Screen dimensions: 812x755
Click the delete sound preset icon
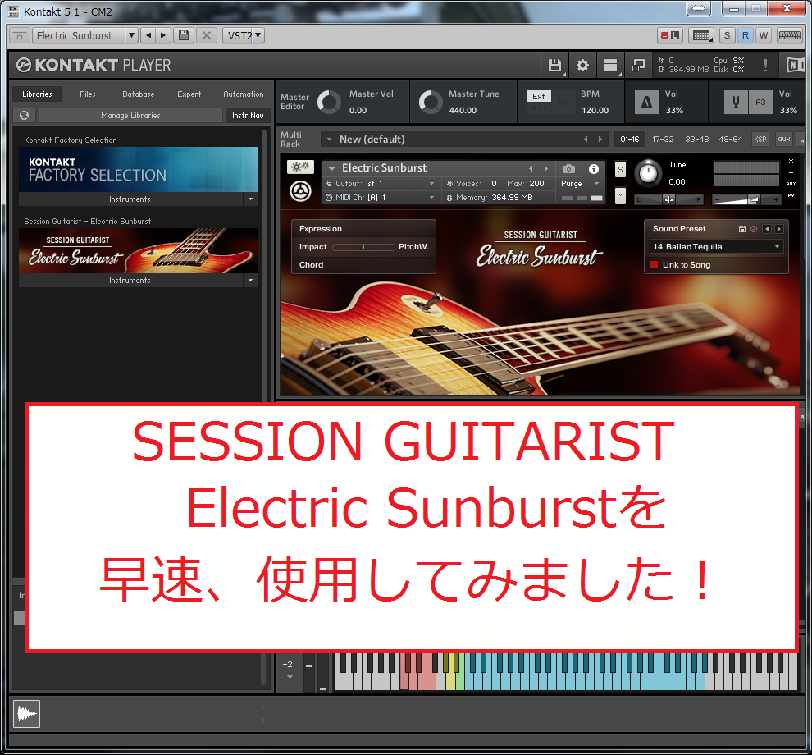tap(754, 229)
